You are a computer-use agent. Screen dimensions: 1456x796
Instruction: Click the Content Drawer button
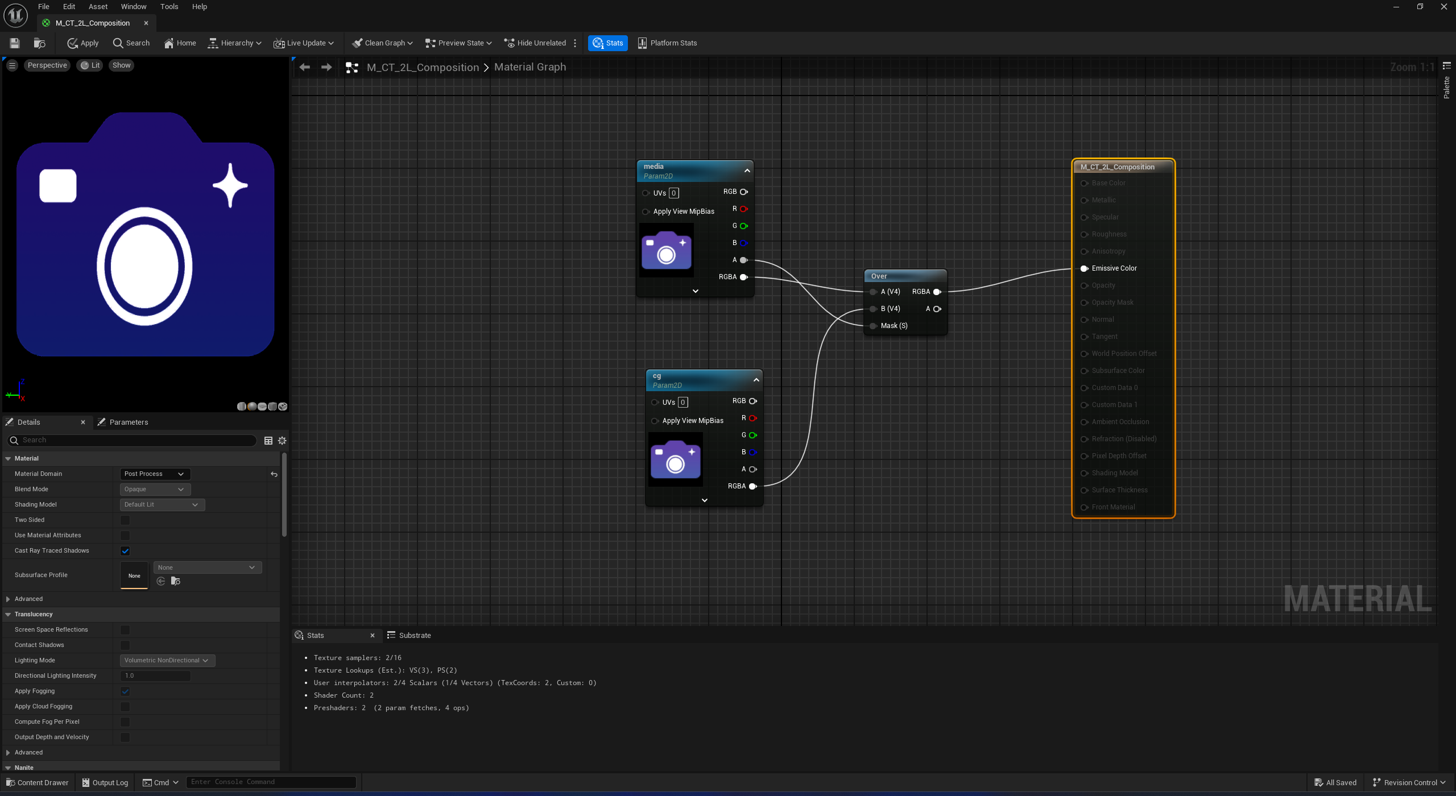point(38,782)
